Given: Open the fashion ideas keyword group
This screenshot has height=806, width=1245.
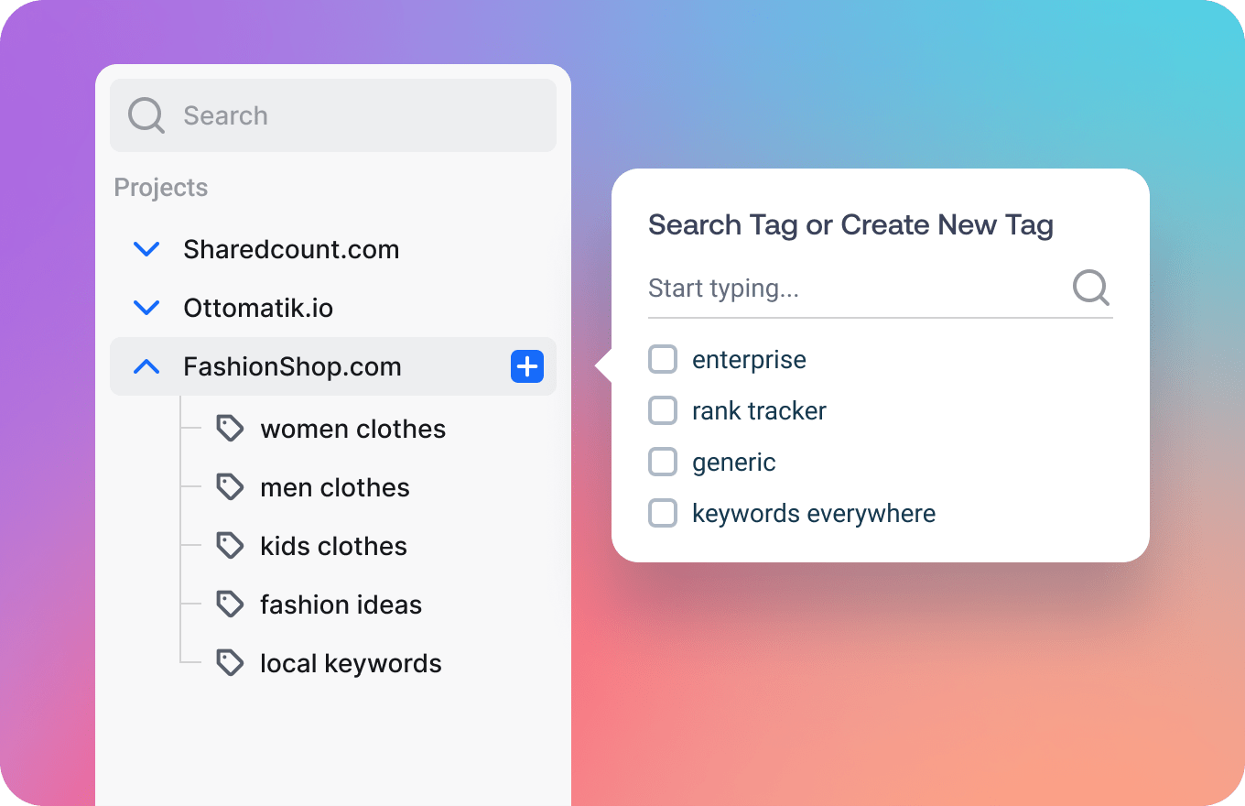Looking at the screenshot, I should 341,604.
